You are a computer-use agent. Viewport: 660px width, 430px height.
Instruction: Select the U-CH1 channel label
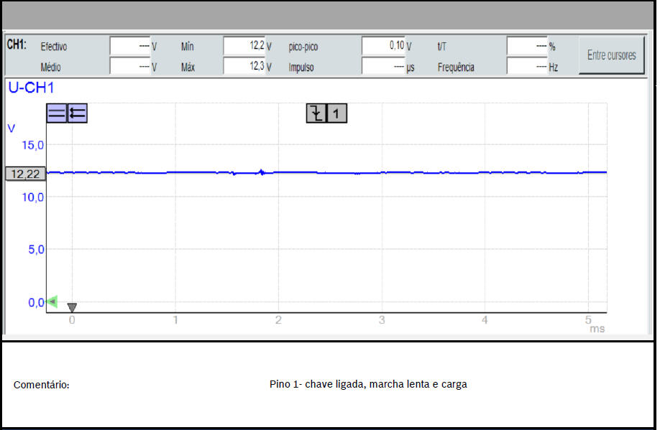point(31,88)
